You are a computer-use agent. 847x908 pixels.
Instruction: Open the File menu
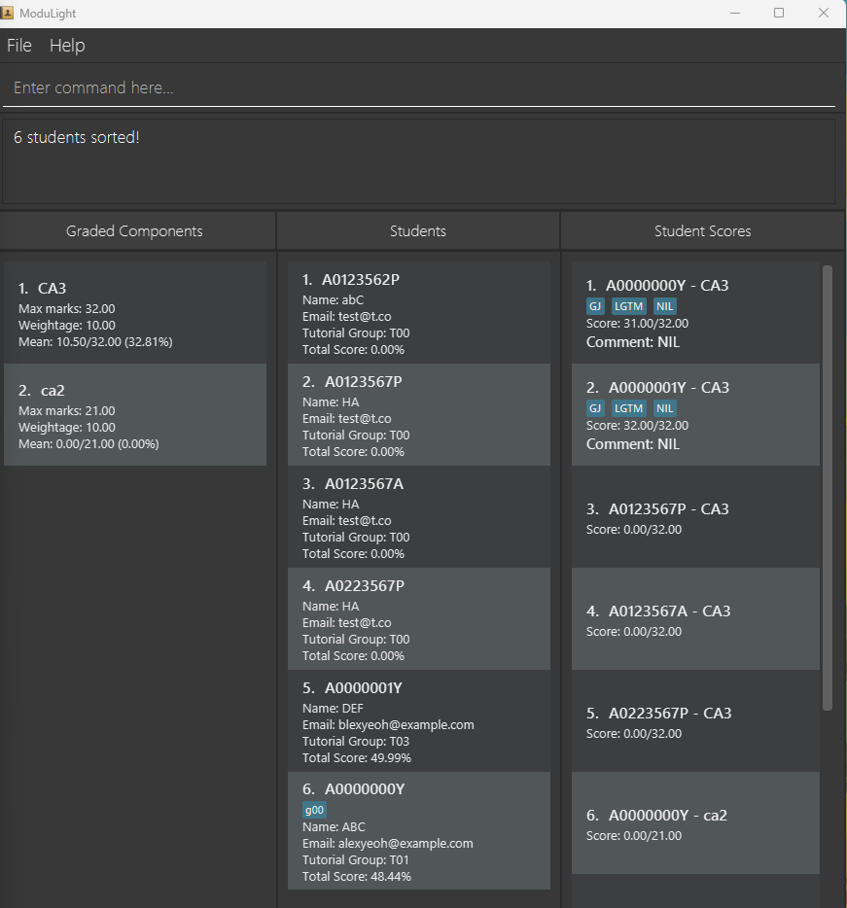(19, 46)
